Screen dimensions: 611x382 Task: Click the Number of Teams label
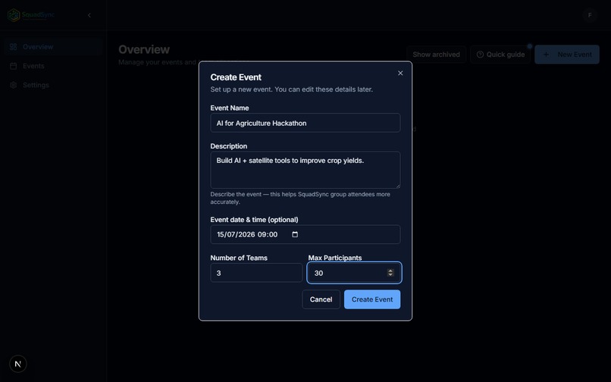[x=239, y=258]
